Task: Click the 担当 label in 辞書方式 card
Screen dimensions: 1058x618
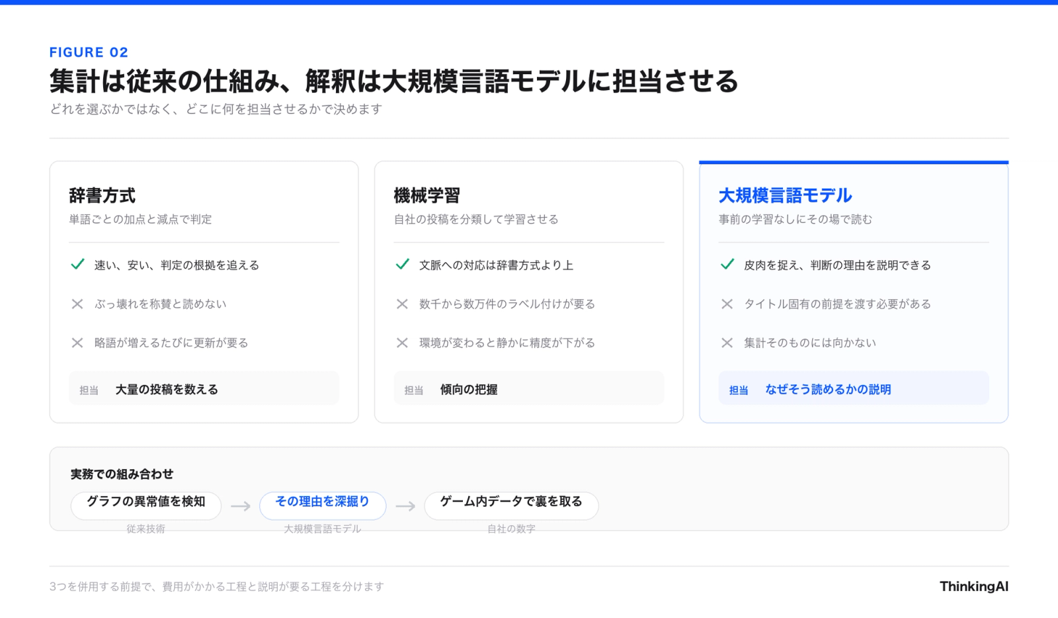Action: point(89,390)
